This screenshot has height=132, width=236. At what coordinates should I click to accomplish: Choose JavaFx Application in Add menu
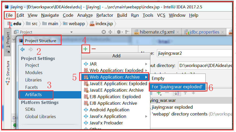click(x=116, y=116)
